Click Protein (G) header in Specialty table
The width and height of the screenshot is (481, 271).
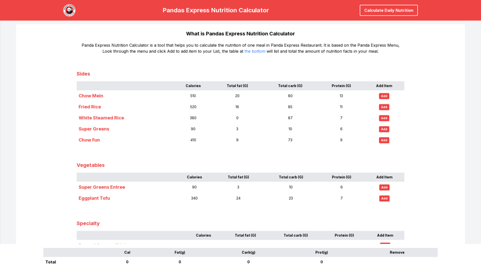[344, 235]
